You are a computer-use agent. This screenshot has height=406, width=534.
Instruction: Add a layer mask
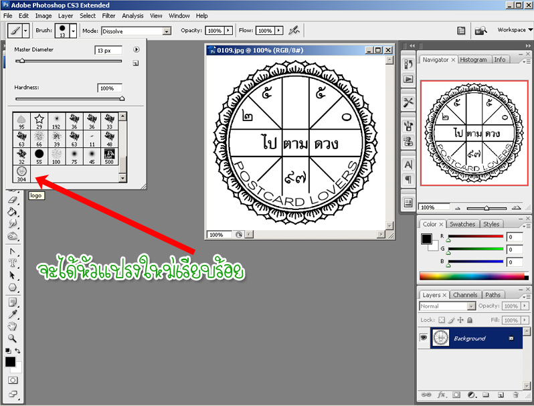(x=456, y=395)
